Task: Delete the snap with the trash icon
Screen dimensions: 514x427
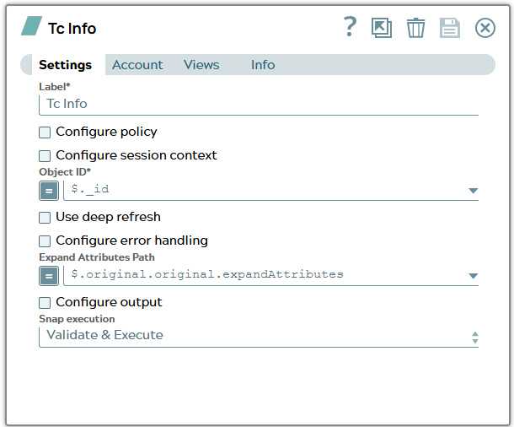Action: 415,28
